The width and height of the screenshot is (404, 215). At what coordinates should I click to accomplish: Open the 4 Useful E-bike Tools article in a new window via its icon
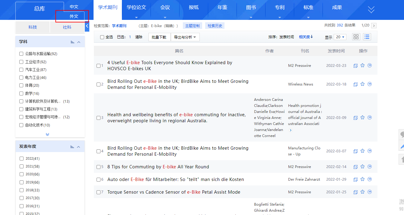[x=355, y=66]
